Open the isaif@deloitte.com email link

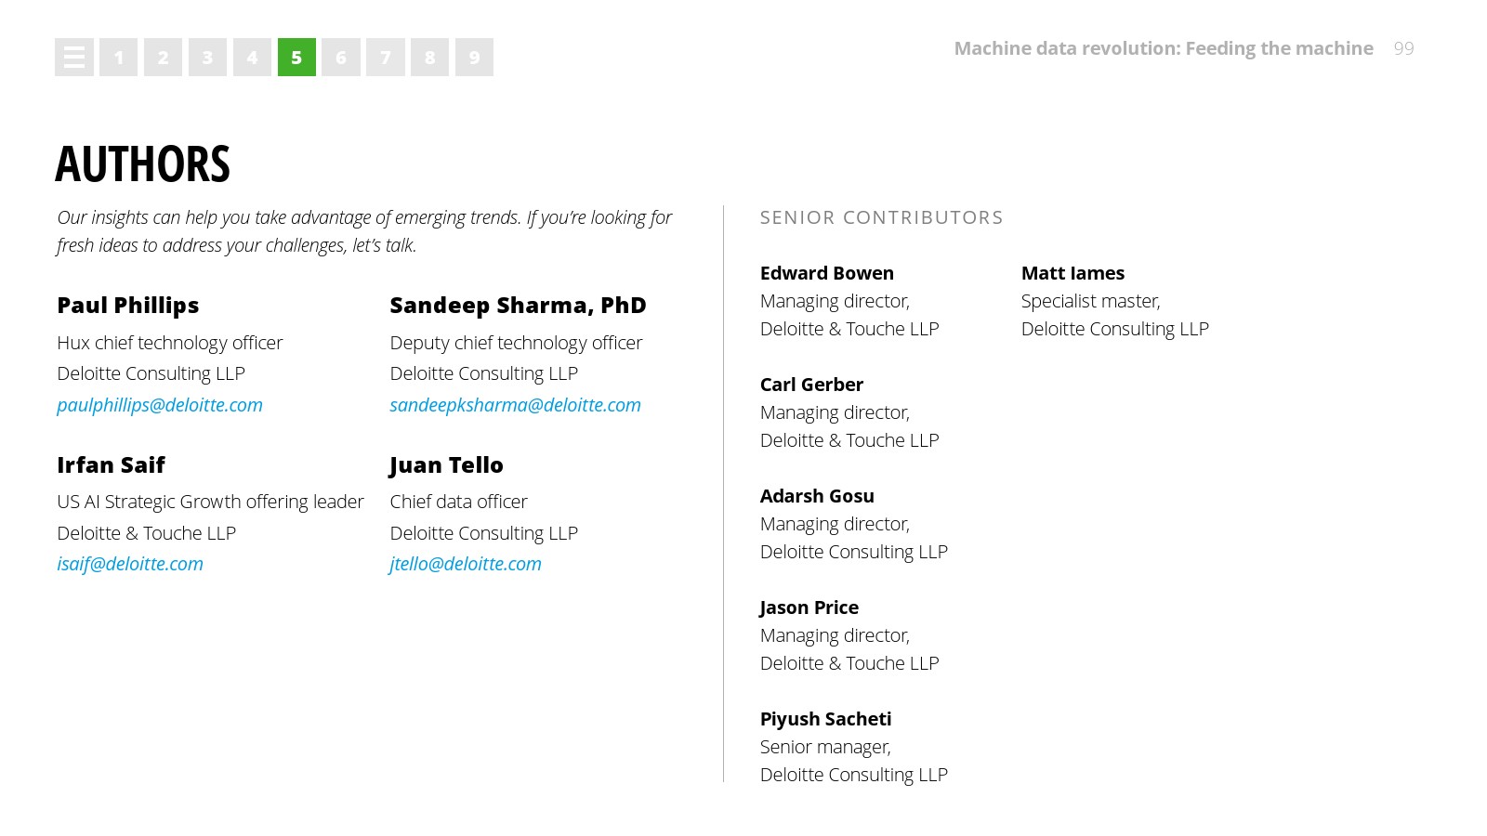130,564
